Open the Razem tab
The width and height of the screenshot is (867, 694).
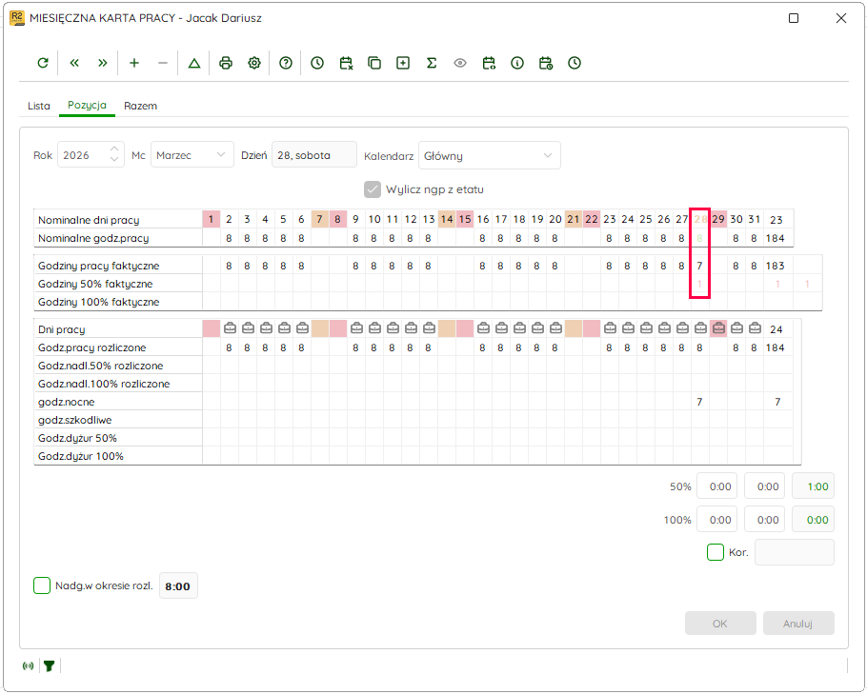[140, 106]
